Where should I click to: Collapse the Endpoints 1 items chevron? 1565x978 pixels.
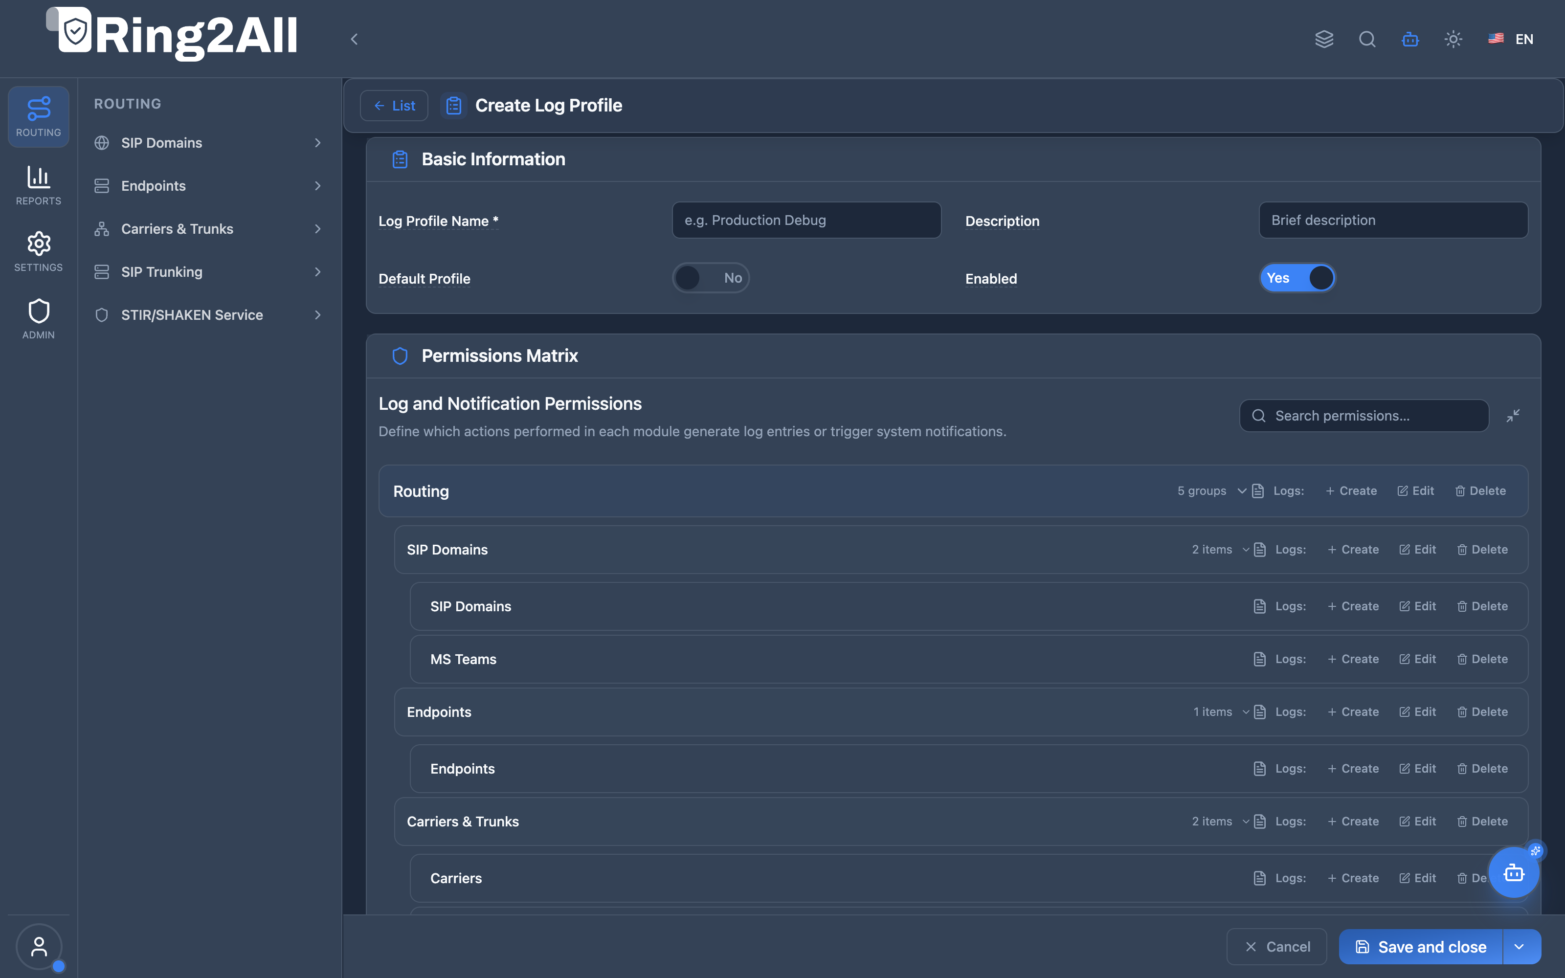point(1246,712)
